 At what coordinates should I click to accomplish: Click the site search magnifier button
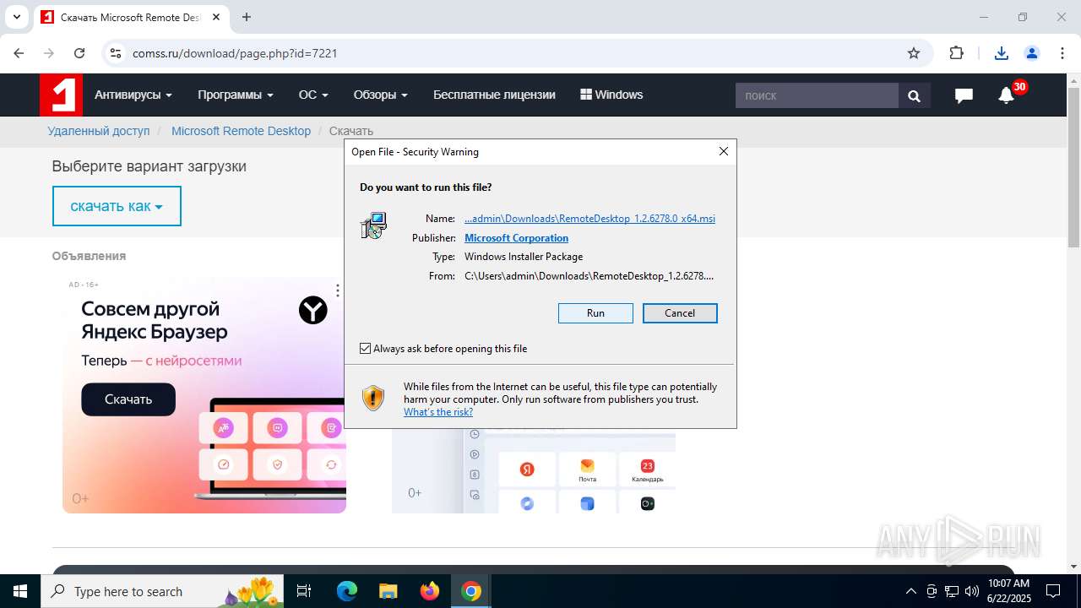tap(914, 95)
